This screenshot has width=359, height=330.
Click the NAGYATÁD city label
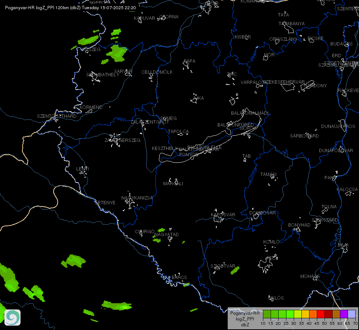[167, 235]
